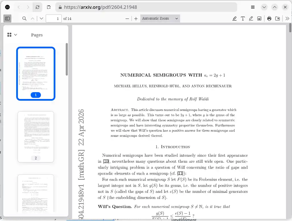
Task: Open the sidebar views dropdown
Action: coord(12,35)
